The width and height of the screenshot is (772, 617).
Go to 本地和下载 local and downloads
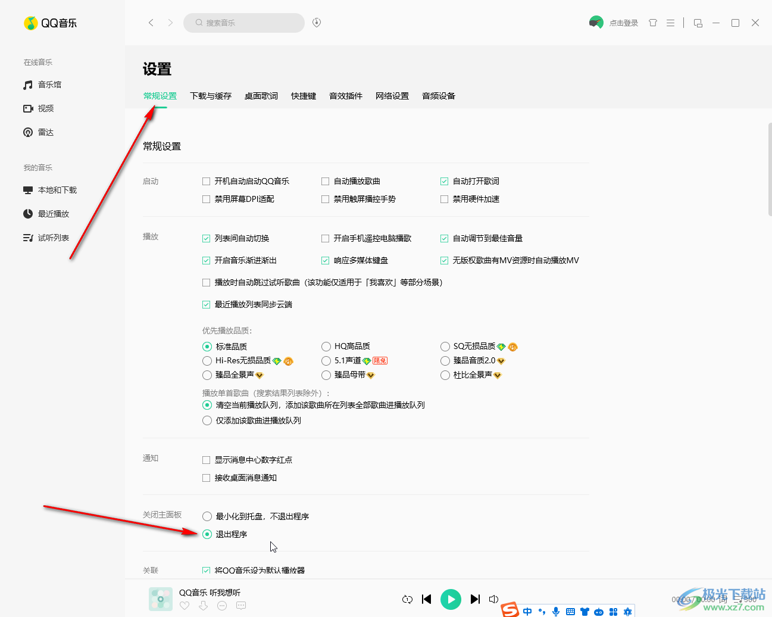pos(50,190)
